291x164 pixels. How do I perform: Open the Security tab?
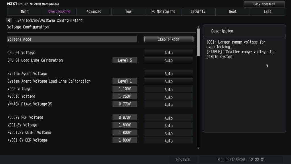[198, 12]
